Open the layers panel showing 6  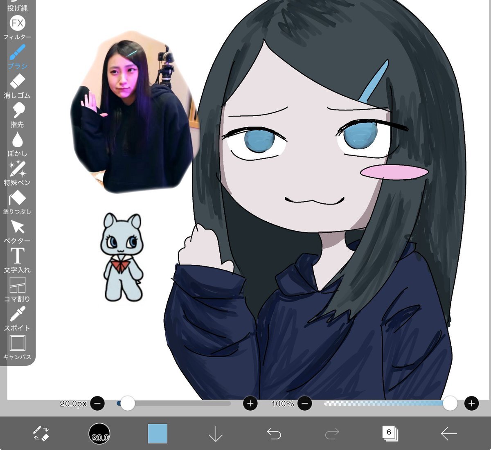point(390,433)
